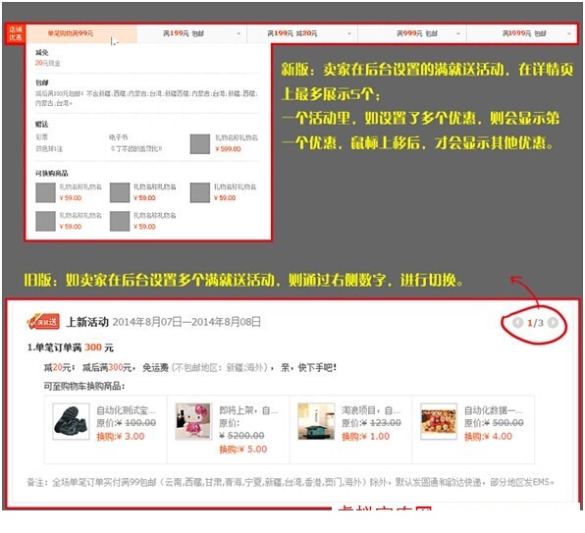The height and width of the screenshot is (533, 585).
Task: Open product link 淘浪项目，自…
Action: (x=371, y=410)
